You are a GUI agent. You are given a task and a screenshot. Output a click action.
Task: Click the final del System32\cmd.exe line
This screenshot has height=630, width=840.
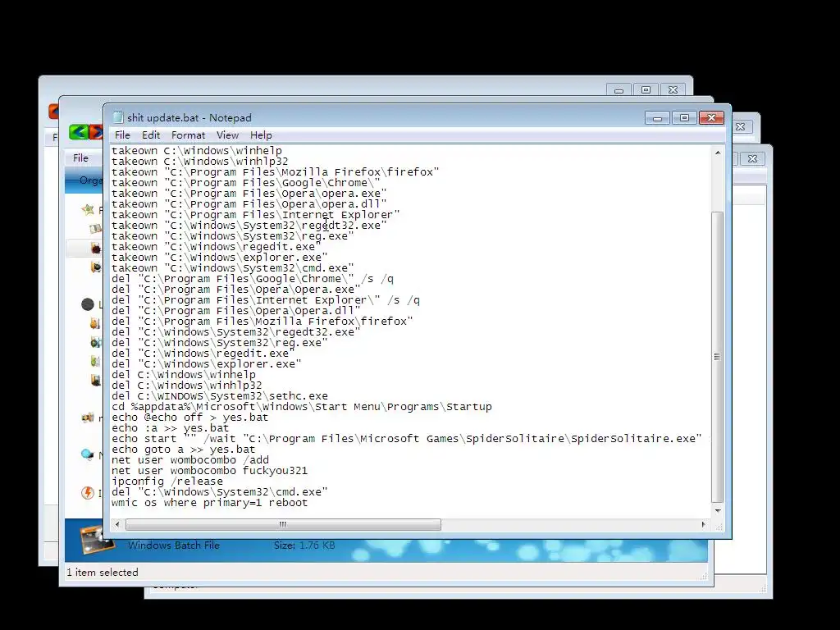[x=220, y=492]
